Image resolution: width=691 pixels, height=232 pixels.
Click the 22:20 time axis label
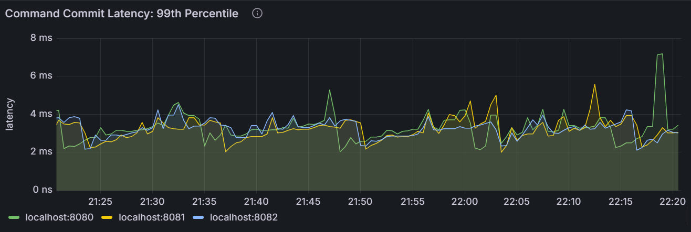[x=672, y=202]
